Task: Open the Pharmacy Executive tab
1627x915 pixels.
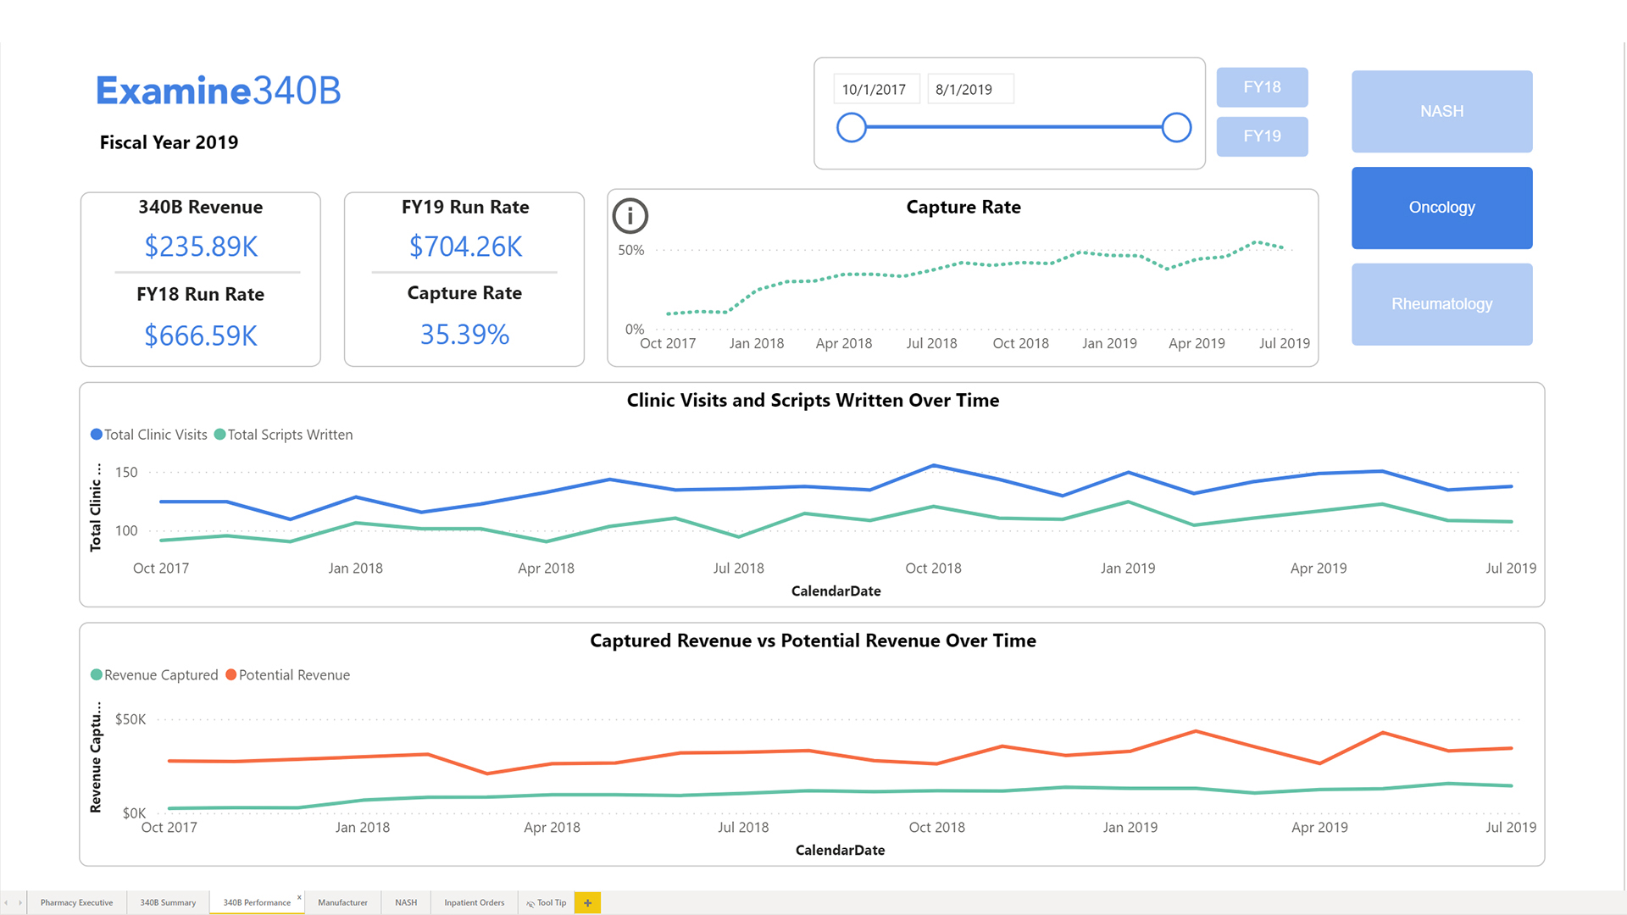Action: pyautogui.click(x=76, y=902)
